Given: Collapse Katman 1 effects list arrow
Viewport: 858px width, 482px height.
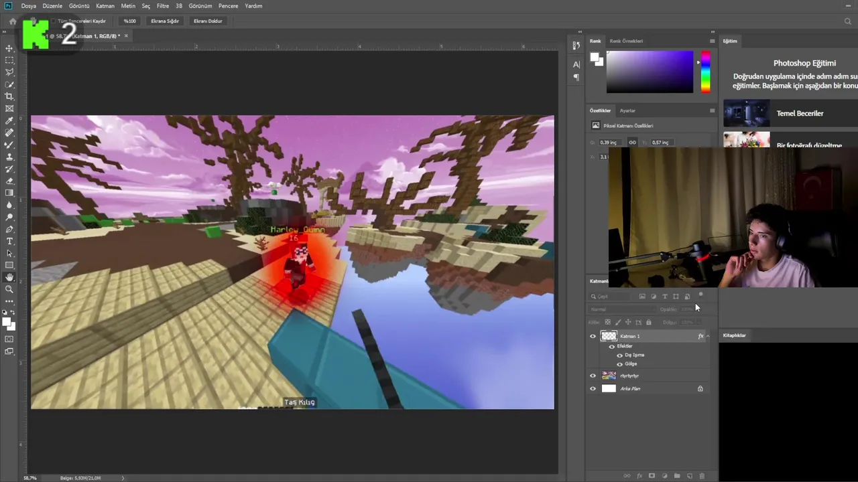Looking at the screenshot, I should click(708, 337).
